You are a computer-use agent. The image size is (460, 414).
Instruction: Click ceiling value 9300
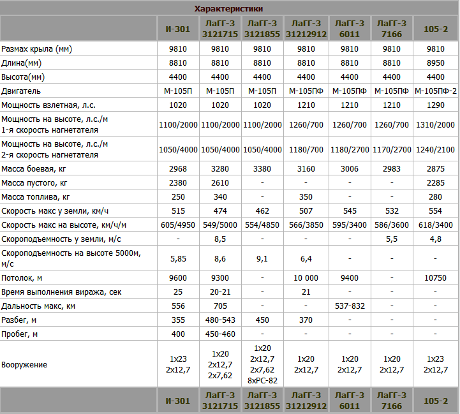(x=220, y=278)
